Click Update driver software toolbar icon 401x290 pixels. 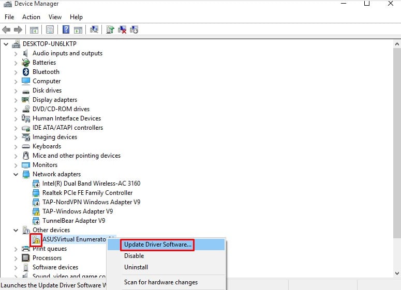pyautogui.click(x=110, y=29)
